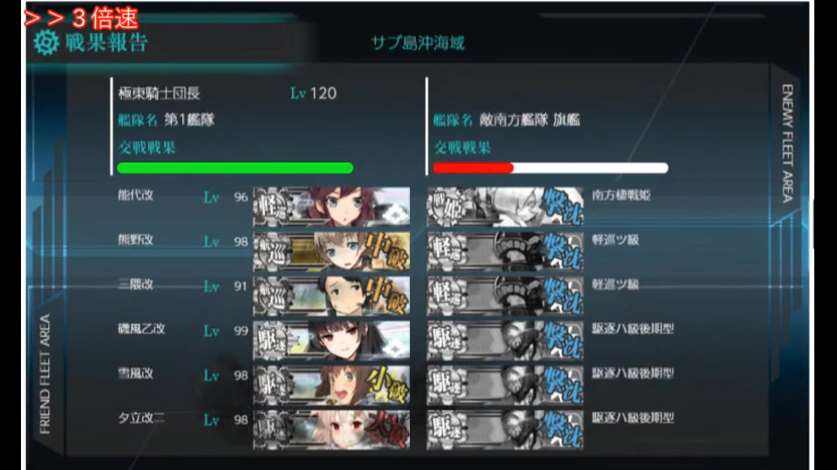Click the ENEMY FLEET AREA side tab

[787, 144]
